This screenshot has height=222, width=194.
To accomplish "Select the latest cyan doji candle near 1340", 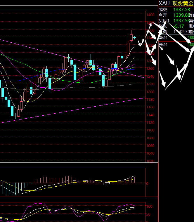I will pos(134,37).
